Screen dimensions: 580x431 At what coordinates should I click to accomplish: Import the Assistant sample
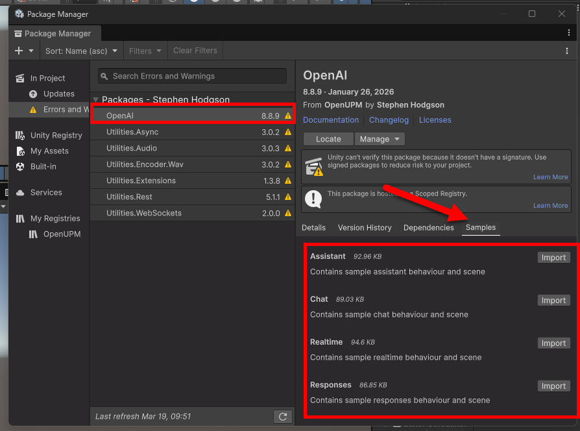pyautogui.click(x=554, y=258)
